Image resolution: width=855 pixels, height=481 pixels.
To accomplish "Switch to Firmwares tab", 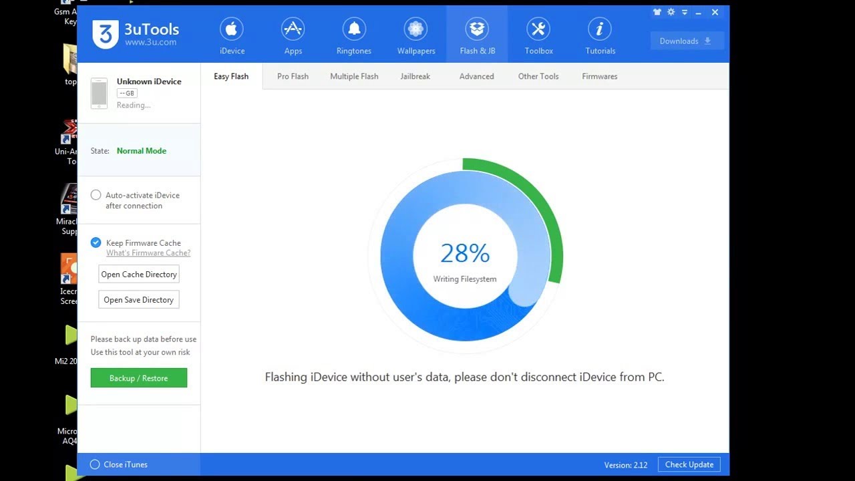I will pos(600,76).
